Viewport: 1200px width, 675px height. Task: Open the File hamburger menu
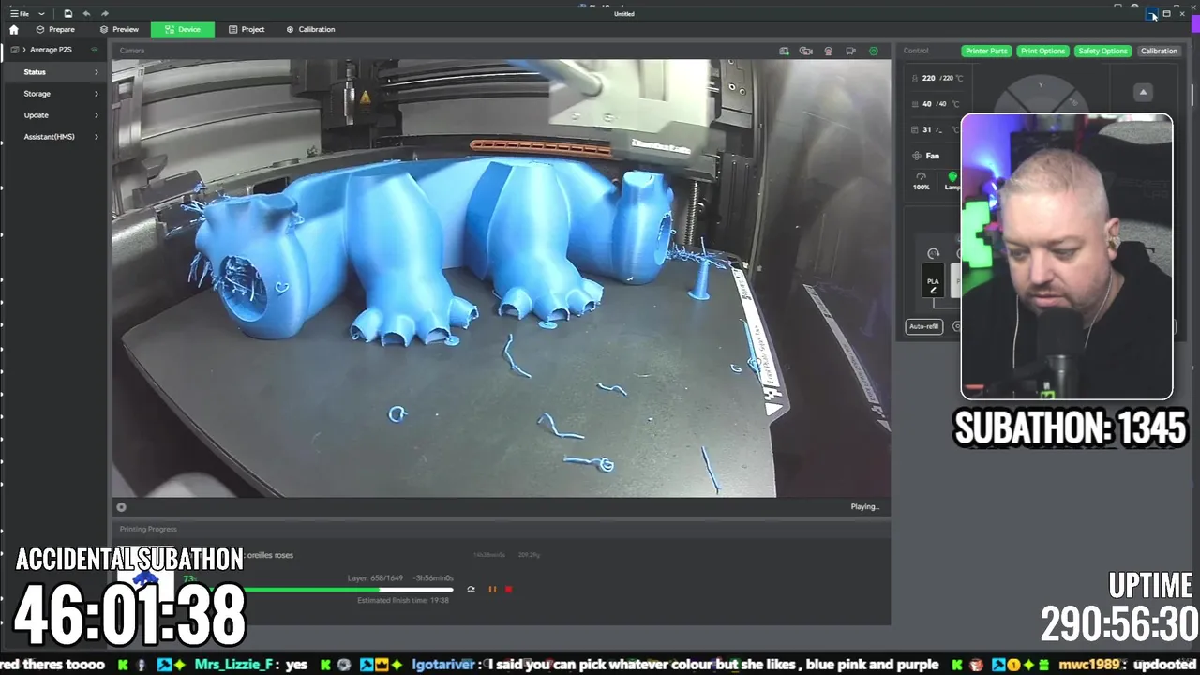point(19,13)
